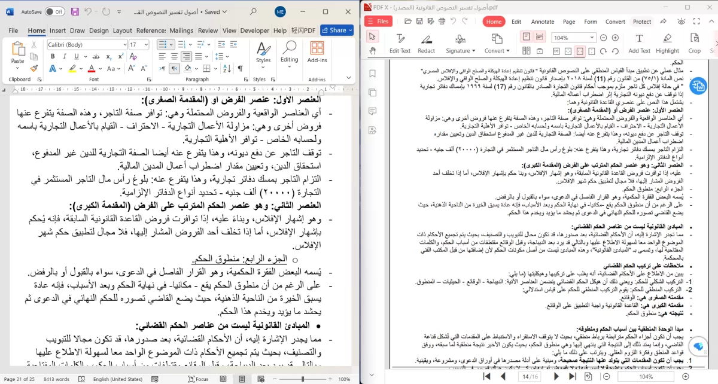The image size is (718, 384).
Task: Select the Redact tool in PDF X
Action: point(427,43)
